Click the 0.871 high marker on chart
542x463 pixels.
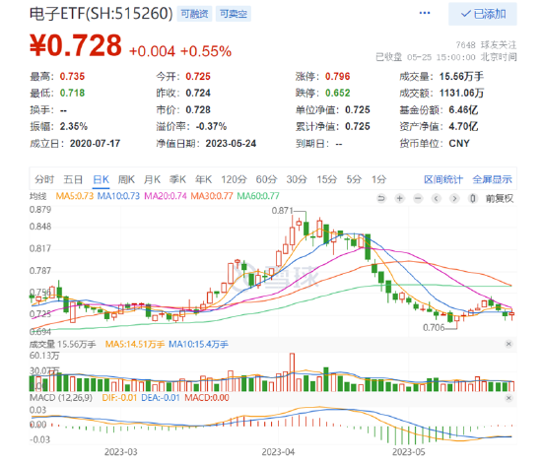coord(282,211)
